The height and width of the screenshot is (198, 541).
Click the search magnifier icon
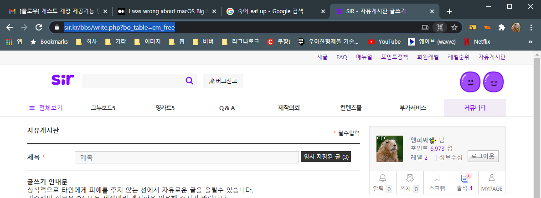click(x=189, y=81)
